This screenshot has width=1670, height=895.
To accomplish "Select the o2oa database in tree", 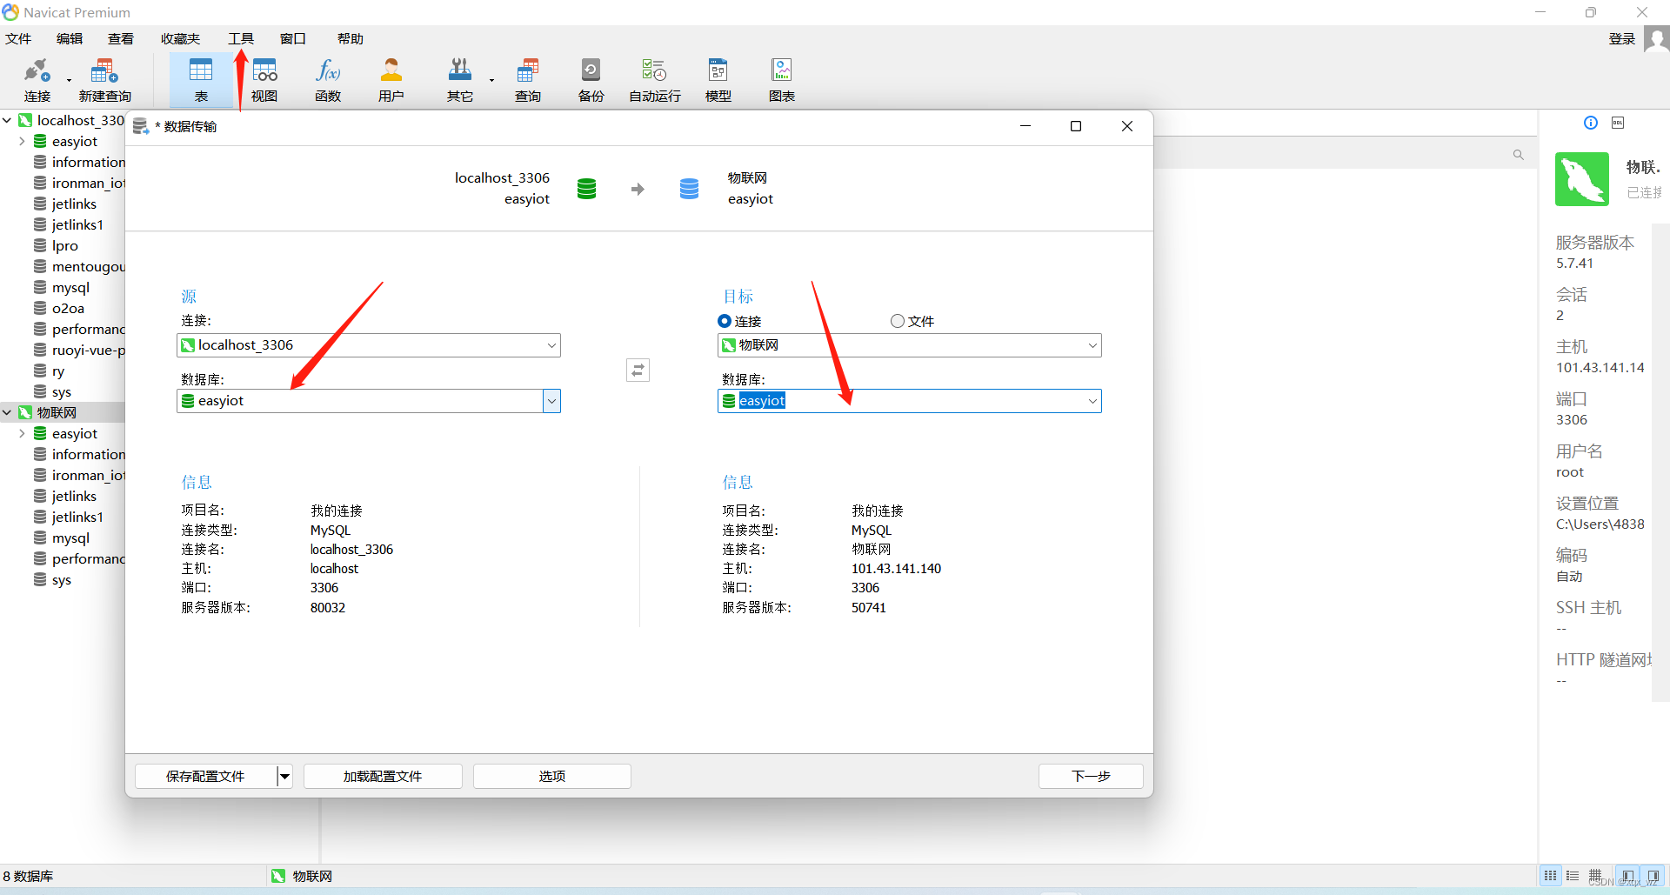I will (x=68, y=308).
